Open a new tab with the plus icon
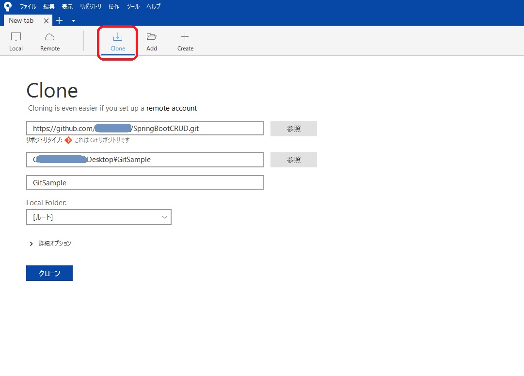Image resolution: width=524 pixels, height=376 pixels. pyautogui.click(x=59, y=20)
